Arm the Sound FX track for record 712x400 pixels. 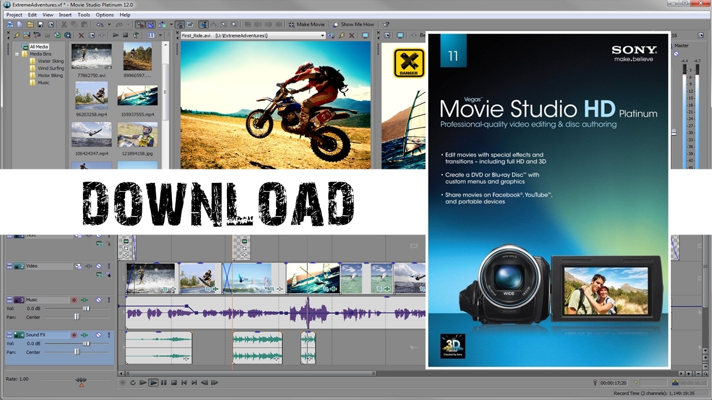pos(74,334)
